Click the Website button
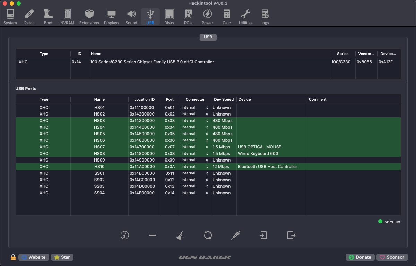The width and height of the screenshot is (416, 266). [34, 257]
